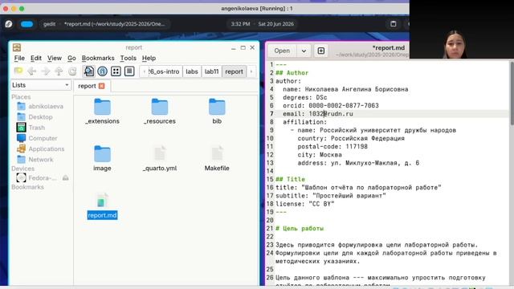The height and width of the screenshot is (289, 514).
Task: Open the File menu
Action: pos(19,58)
